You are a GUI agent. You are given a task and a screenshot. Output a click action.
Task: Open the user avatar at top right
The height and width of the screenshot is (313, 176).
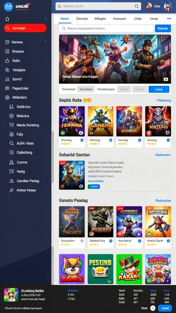tap(168, 6)
